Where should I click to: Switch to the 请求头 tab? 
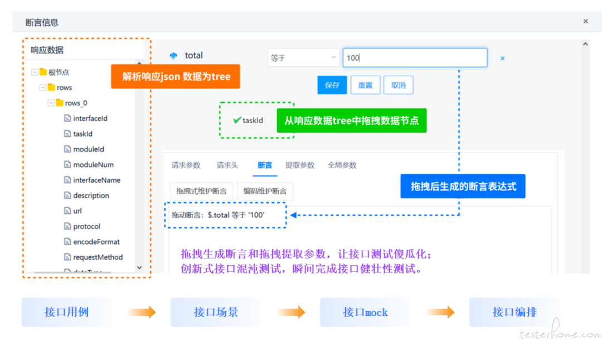click(x=227, y=165)
